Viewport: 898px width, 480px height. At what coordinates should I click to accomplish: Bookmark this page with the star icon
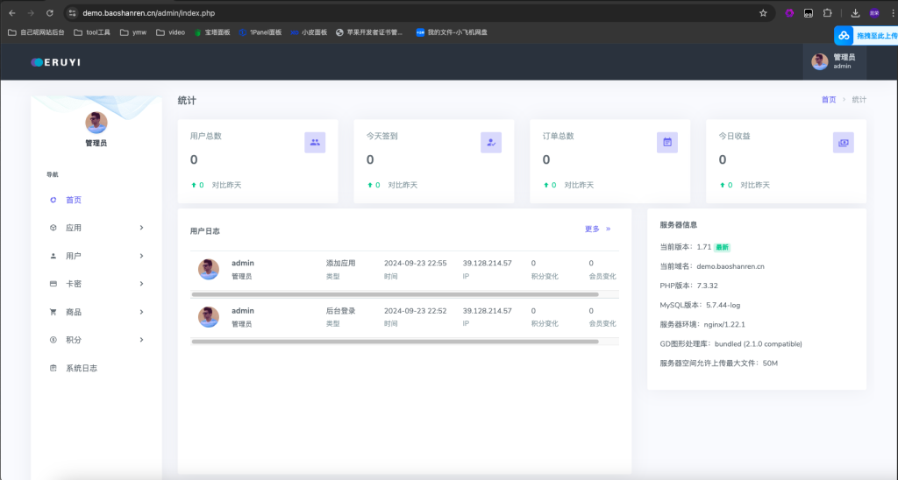[763, 13]
